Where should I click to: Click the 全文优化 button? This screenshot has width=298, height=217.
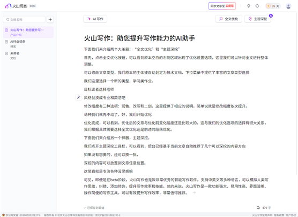coord(228,19)
